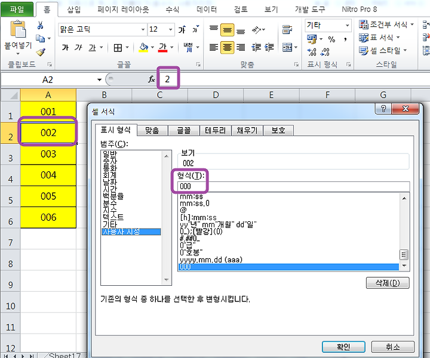Image resolution: width=430 pixels, height=358 pixels.
Task: Switch to the 페이지 레이아웃 tab
Action: pyautogui.click(x=123, y=10)
